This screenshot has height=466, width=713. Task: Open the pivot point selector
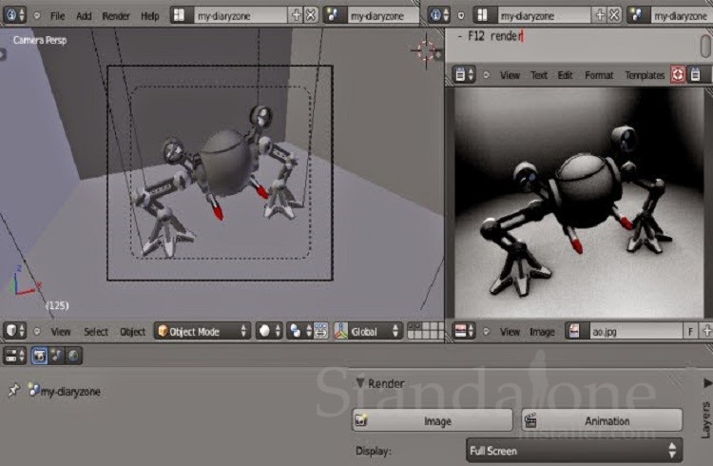point(299,331)
